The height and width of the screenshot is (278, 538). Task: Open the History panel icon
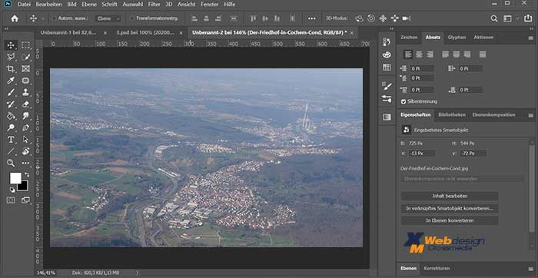click(387, 41)
